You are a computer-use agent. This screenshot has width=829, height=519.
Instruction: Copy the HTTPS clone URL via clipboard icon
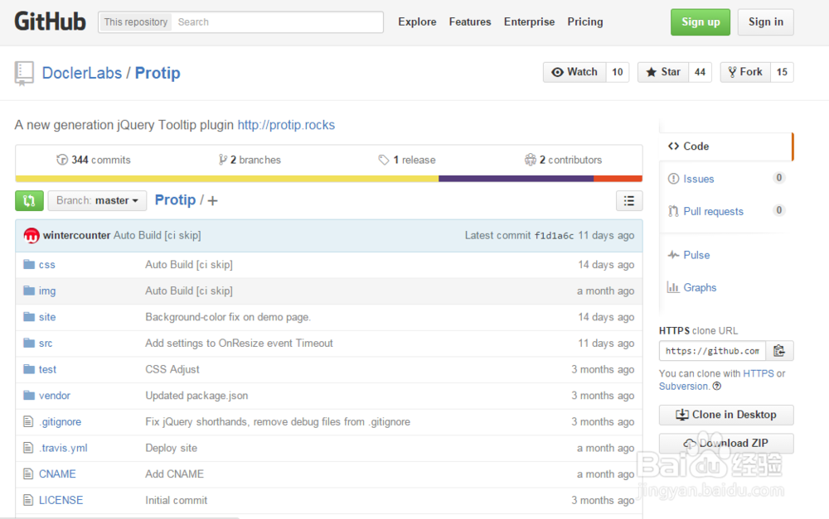[x=779, y=350]
